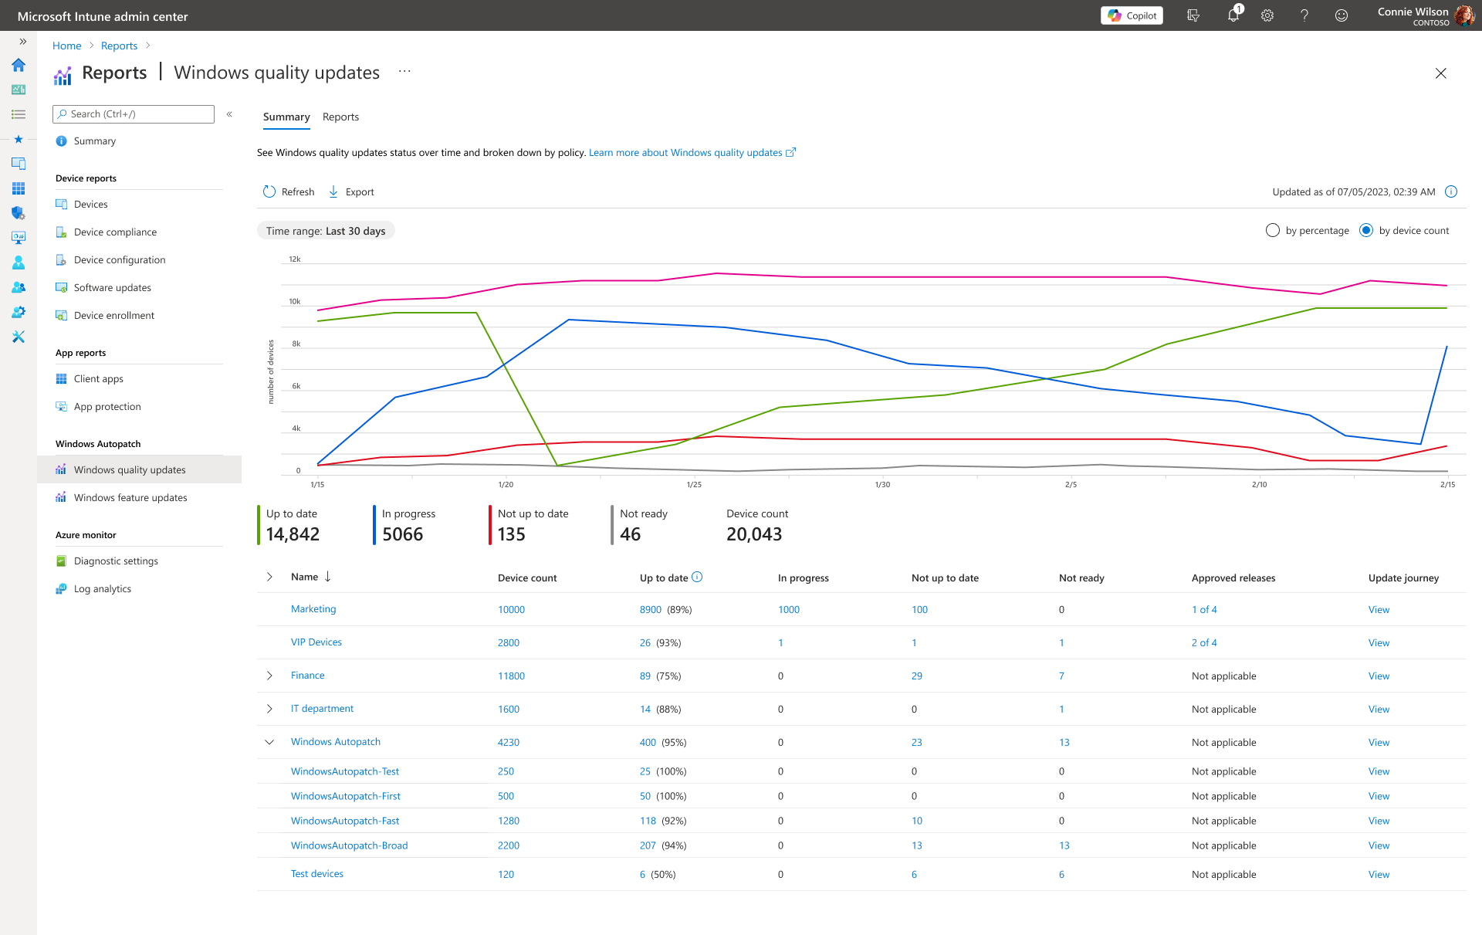Open Device configuration report

[x=120, y=260]
